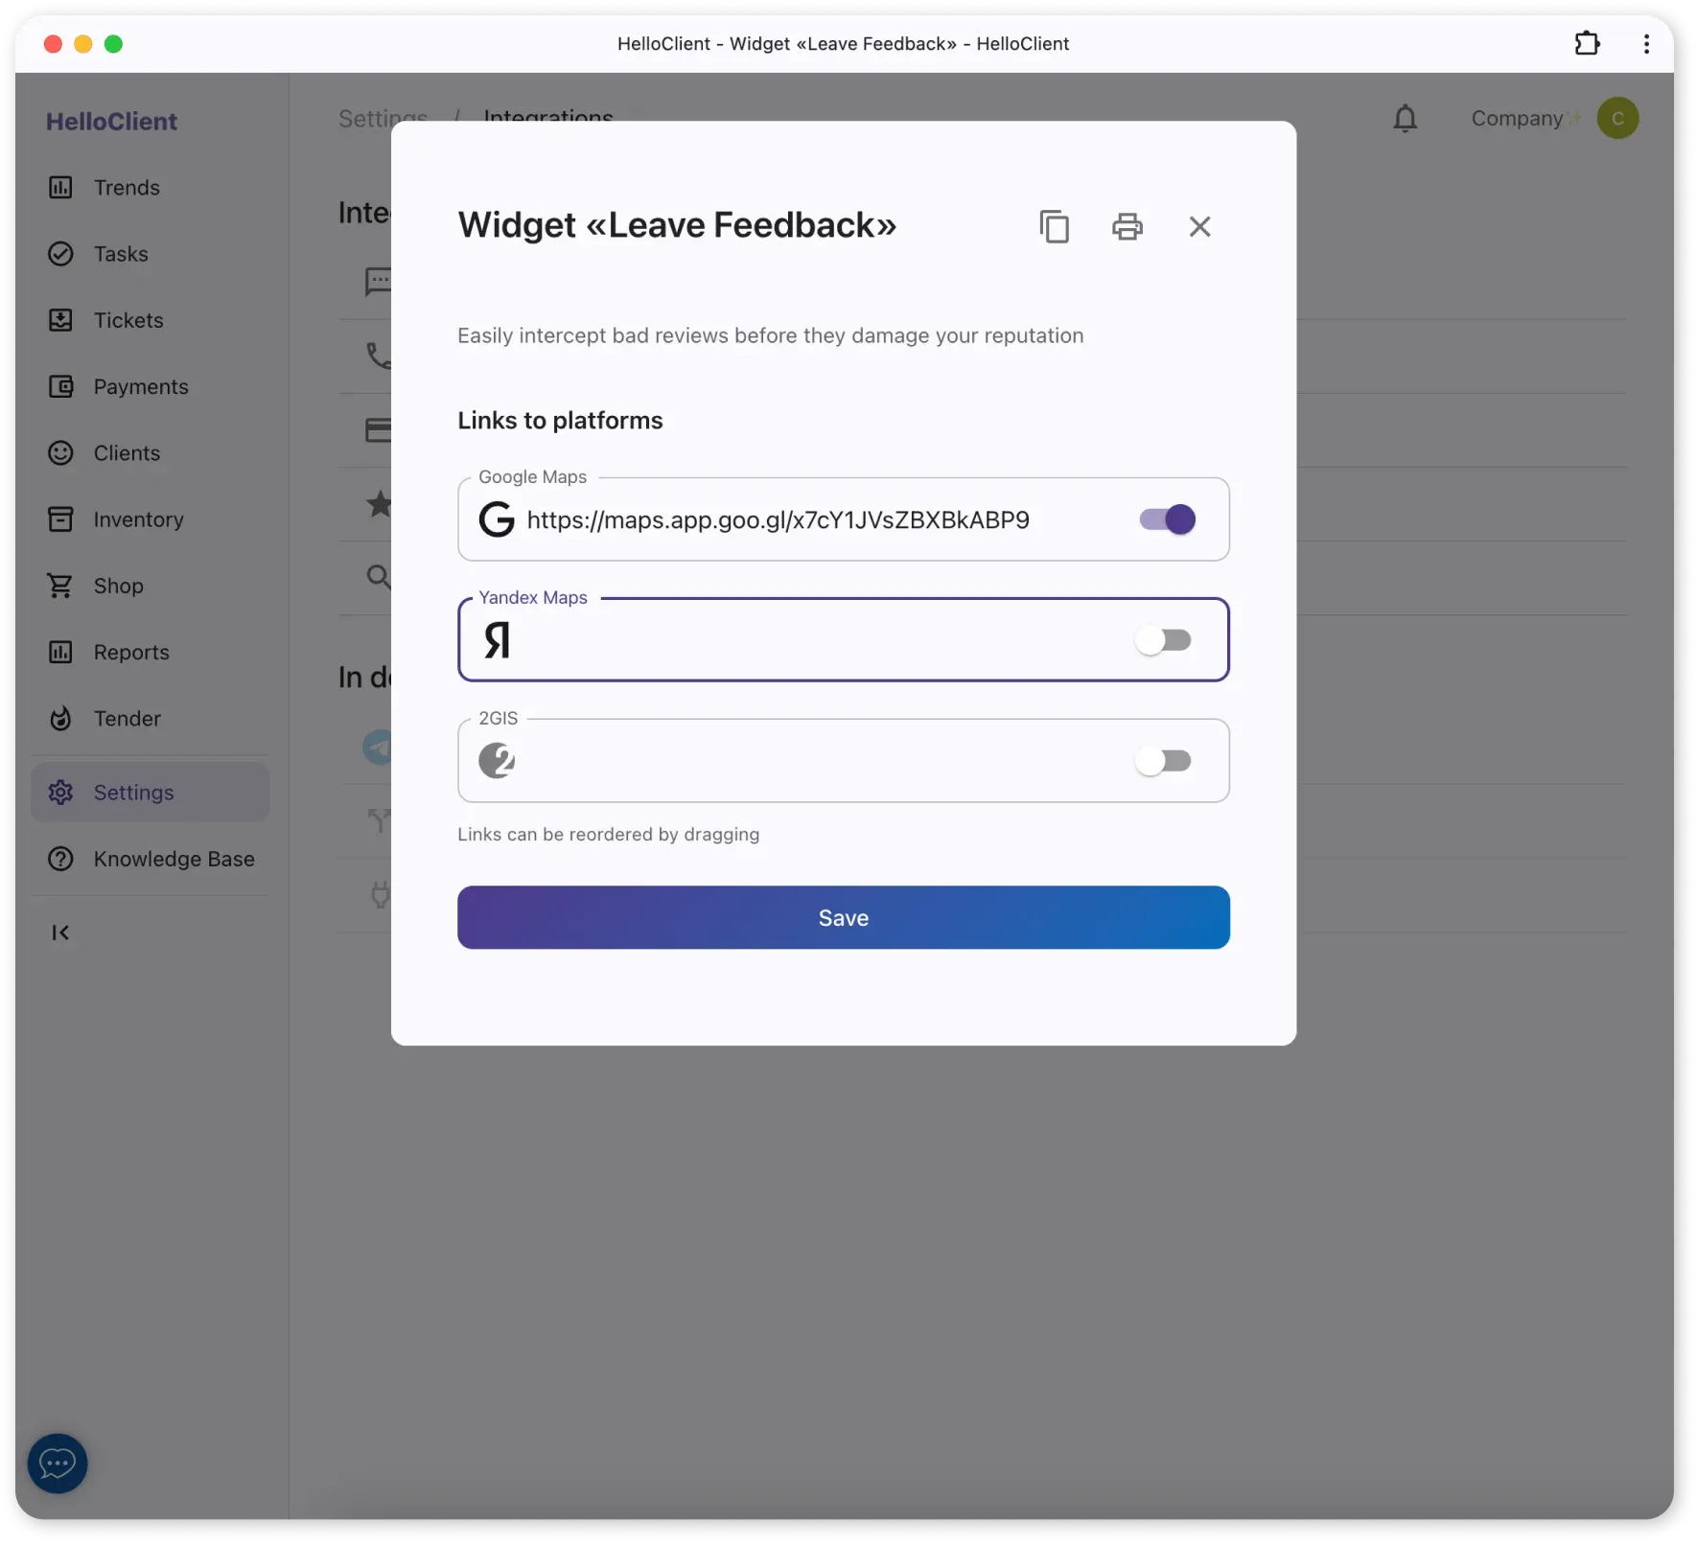Disable the Google Maps link
This screenshot has width=1697, height=1543.
(1165, 518)
